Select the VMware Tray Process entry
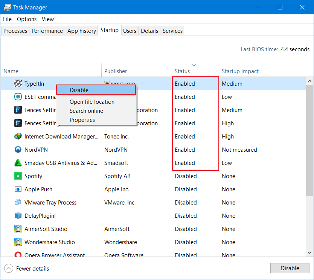The width and height of the screenshot is (314, 280). coord(153,203)
